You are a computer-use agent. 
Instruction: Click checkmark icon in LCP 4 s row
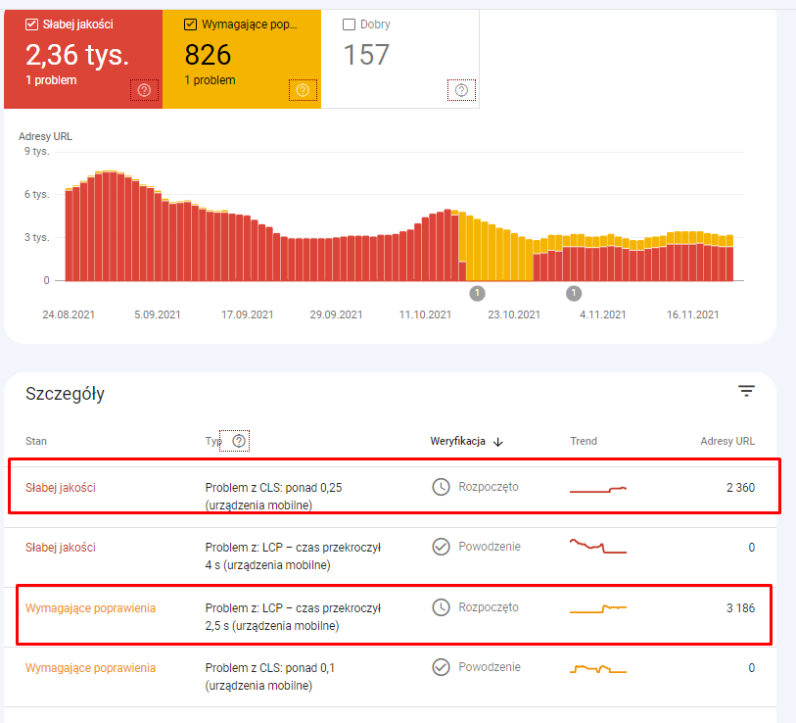(442, 547)
